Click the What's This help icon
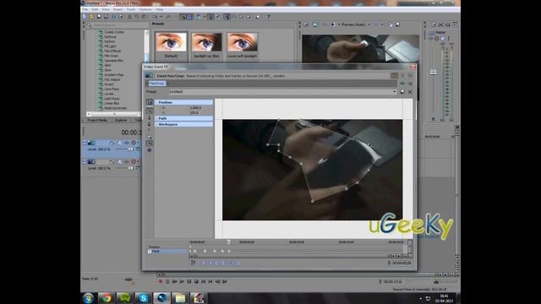 tap(267, 17)
